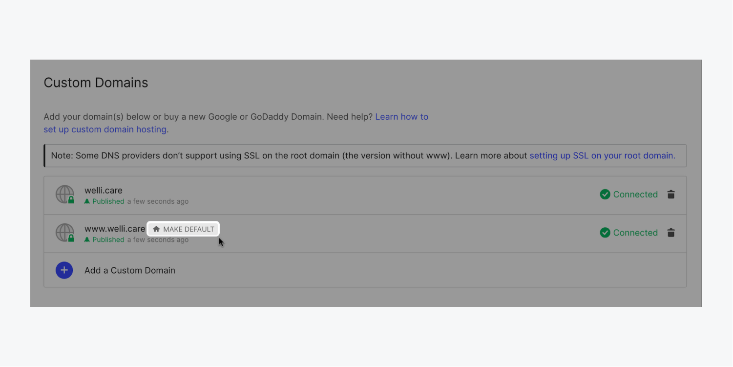Delete the welli.care domain with the trash icon
The height and width of the screenshot is (367, 733).
point(671,194)
